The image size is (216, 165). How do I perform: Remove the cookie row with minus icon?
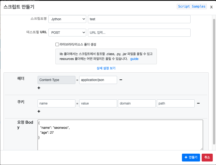tap(198, 103)
